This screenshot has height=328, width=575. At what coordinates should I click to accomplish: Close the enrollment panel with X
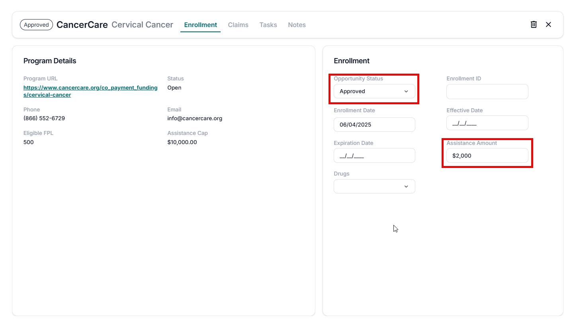click(x=548, y=25)
